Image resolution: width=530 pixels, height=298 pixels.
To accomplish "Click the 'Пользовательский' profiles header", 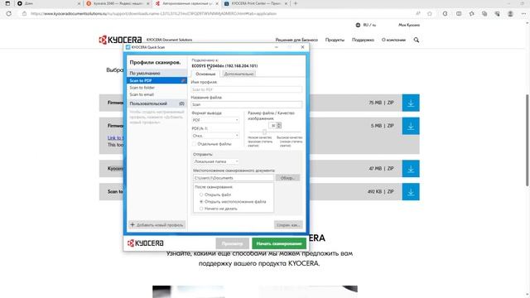I will 157,103.
